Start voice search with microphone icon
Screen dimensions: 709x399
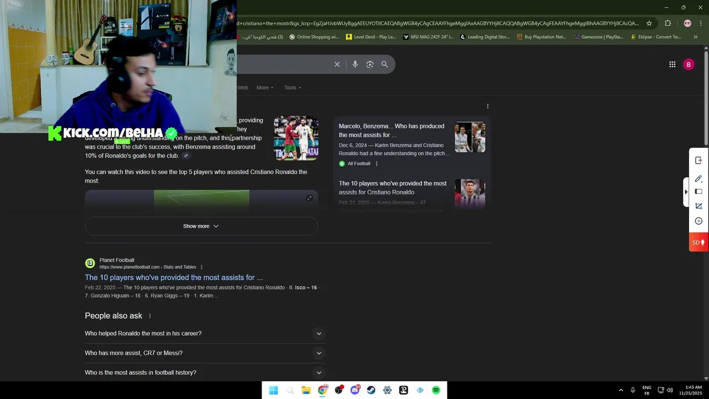point(355,64)
